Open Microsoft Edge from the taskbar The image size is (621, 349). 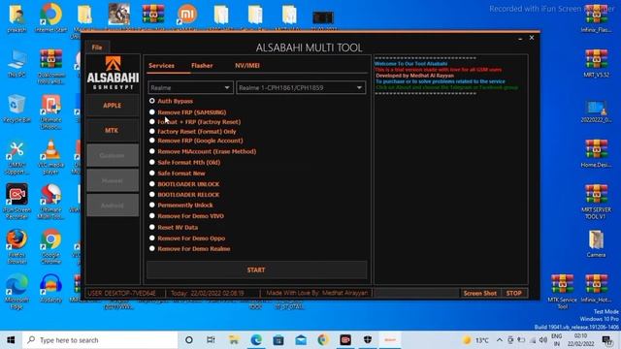point(256,340)
